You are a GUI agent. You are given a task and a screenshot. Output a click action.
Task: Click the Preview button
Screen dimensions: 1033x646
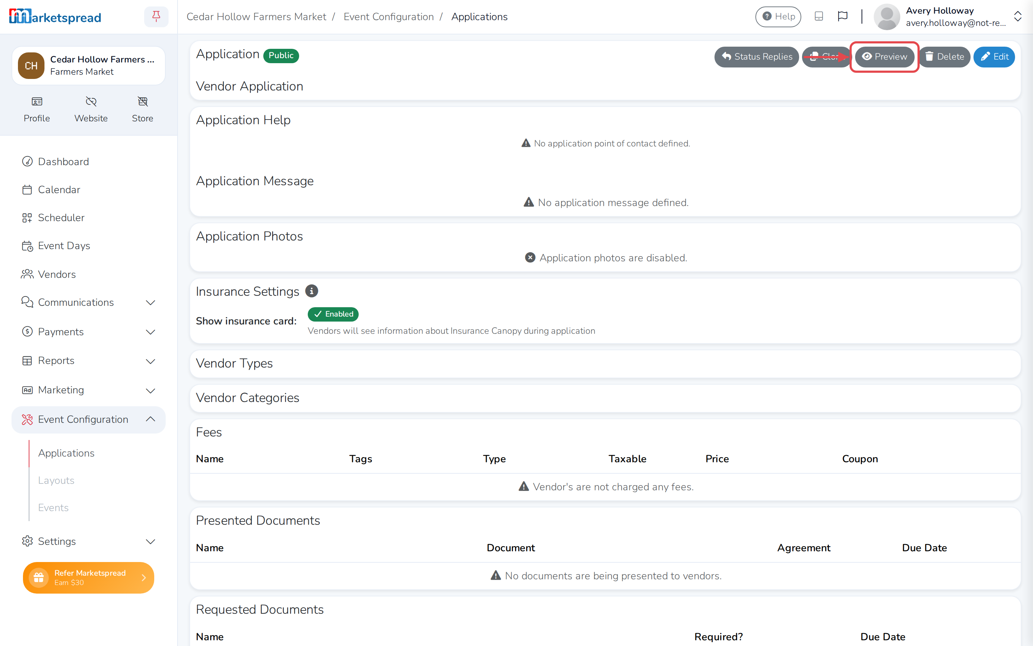884,57
